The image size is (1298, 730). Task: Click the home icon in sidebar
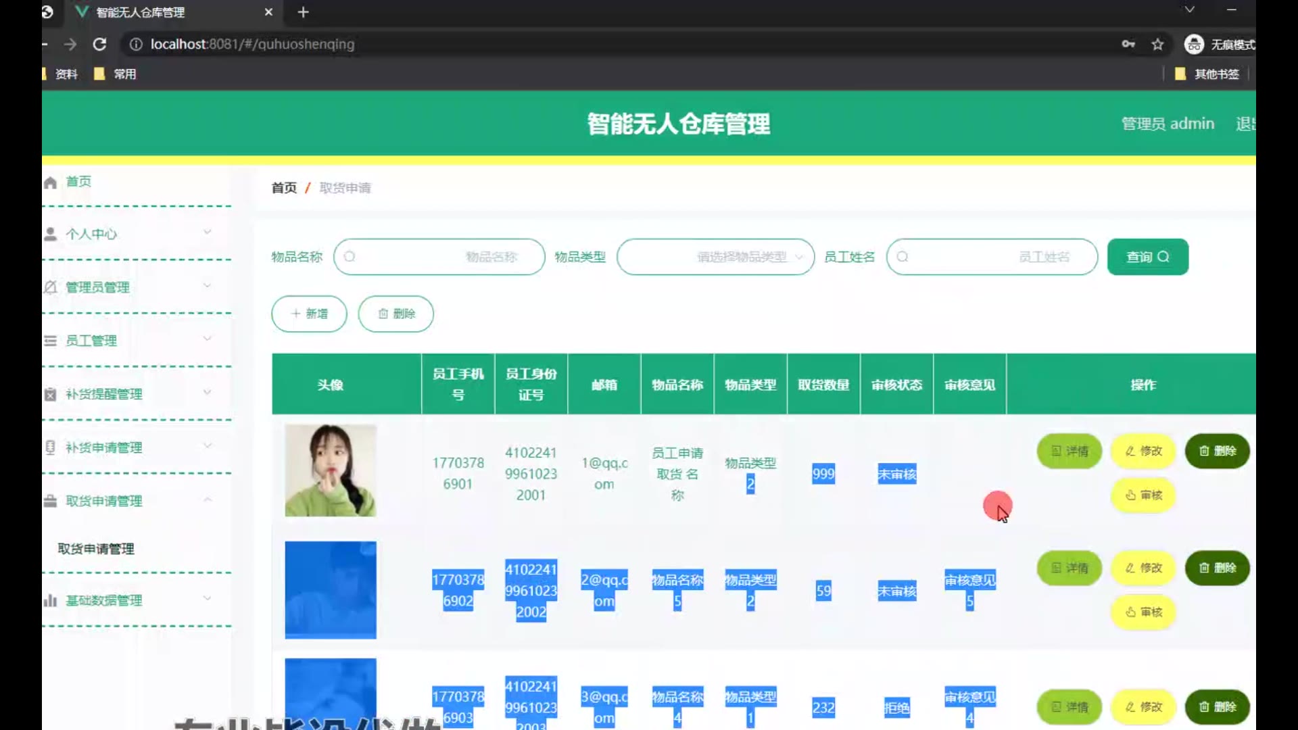(50, 182)
